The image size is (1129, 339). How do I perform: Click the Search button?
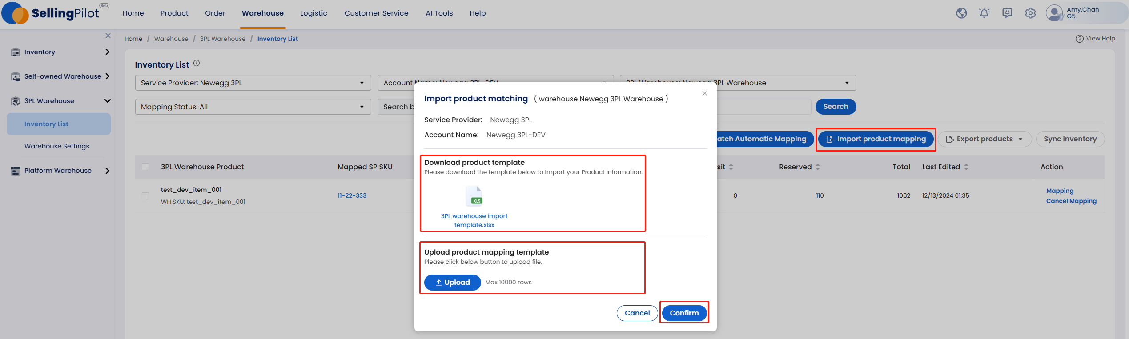pos(836,107)
